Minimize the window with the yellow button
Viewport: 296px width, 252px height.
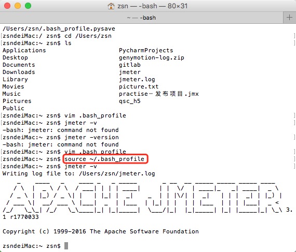point(18,6)
